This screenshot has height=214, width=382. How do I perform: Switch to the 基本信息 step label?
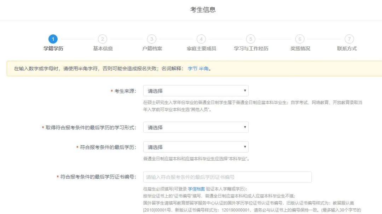click(x=103, y=49)
